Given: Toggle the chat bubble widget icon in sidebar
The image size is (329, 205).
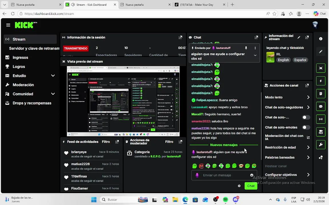Looking at the screenshot, I should tap(321, 106).
